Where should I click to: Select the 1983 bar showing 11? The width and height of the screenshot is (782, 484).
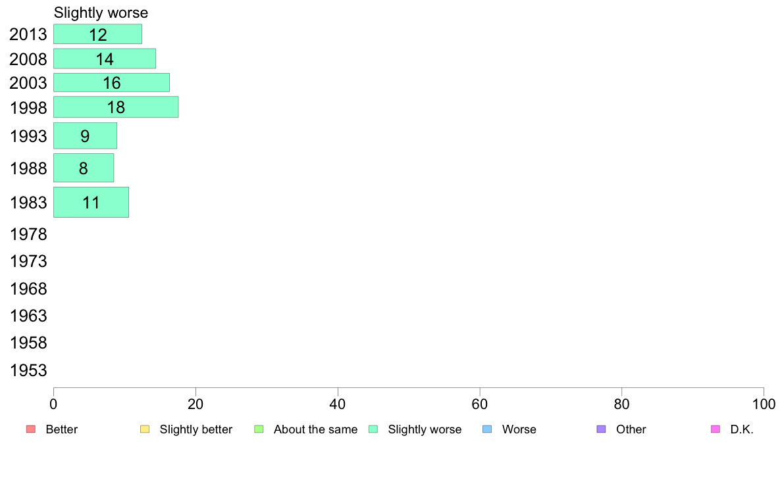pos(91,203)
